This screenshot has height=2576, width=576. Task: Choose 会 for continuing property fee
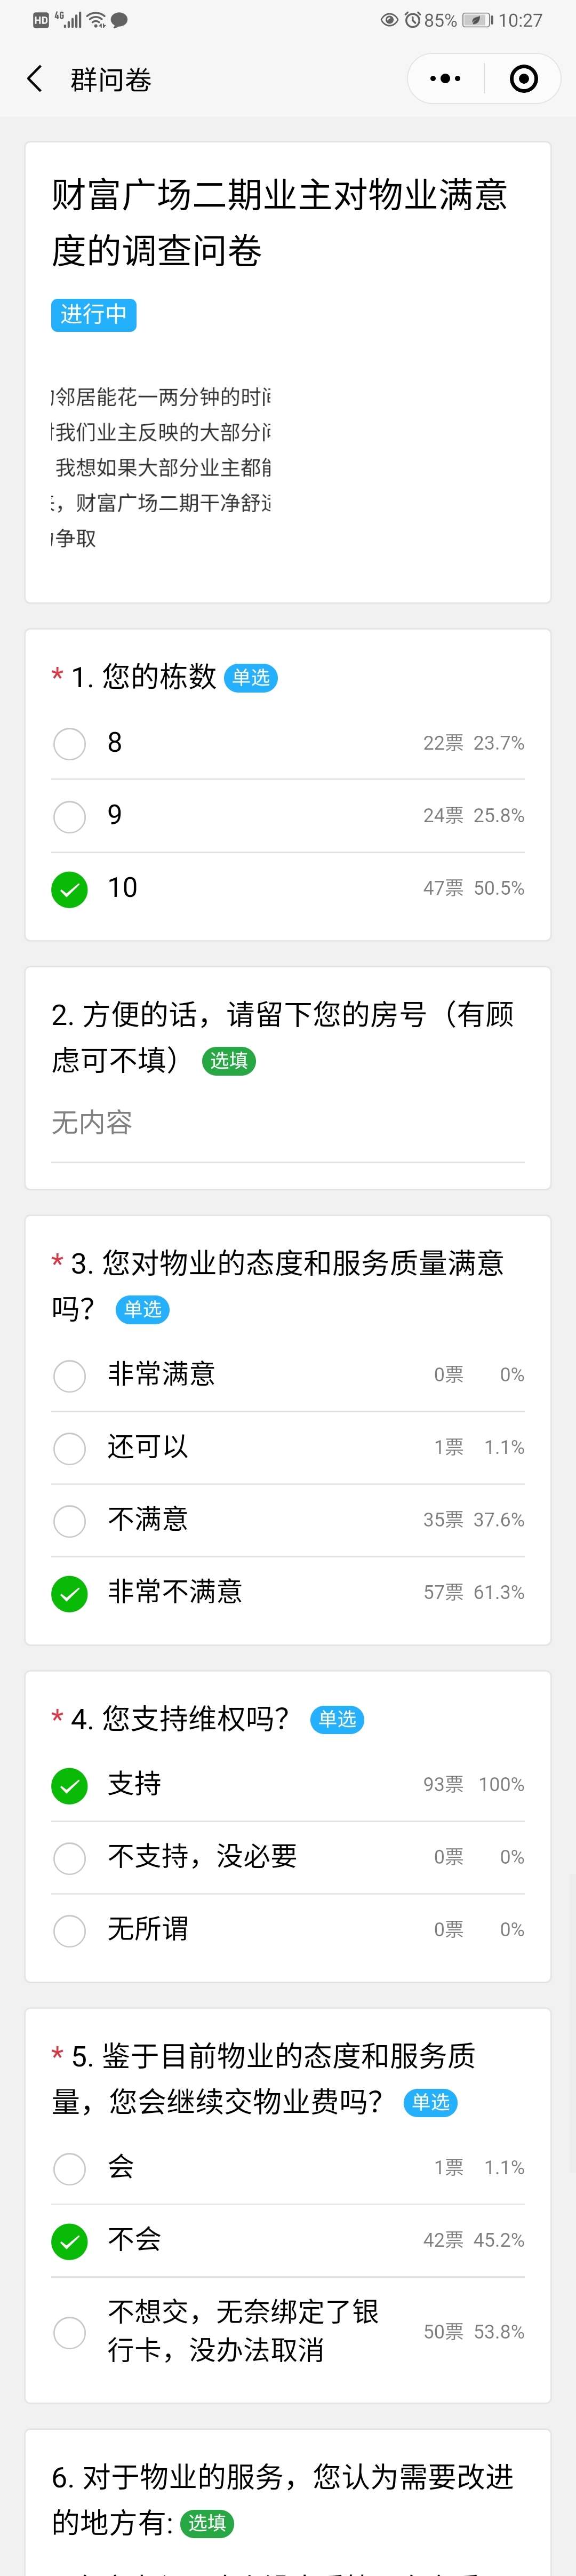tap(288, 2167)
